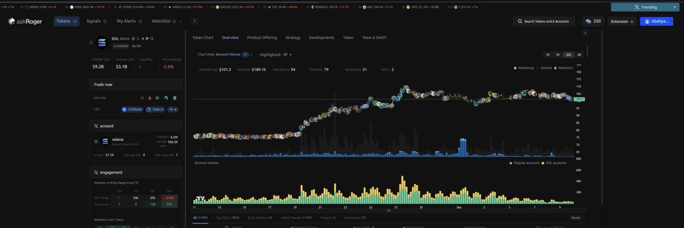Screen dimensions: 684x228
Task: Select the All (11999) list tab
Action: point(200,218)
